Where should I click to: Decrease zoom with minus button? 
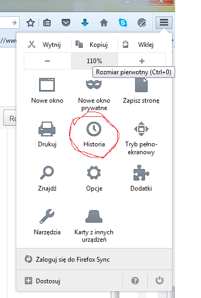47,61
